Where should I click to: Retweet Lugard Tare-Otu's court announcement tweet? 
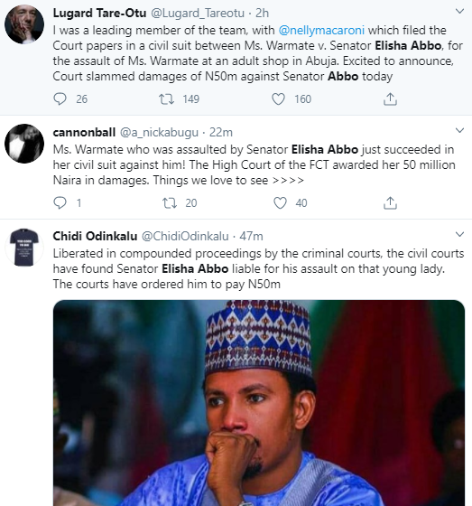click(166, 99)
